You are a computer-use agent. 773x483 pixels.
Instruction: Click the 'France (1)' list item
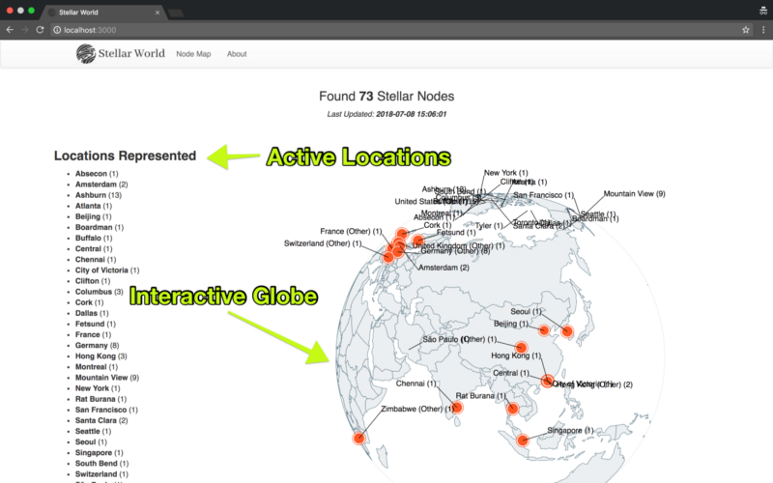click(93, 334)
